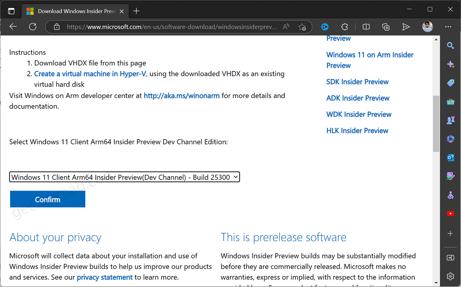The height and width of the screenshot is (287, 461).
Task: Open the tab actions menu icon
Action: coord(11,11)
